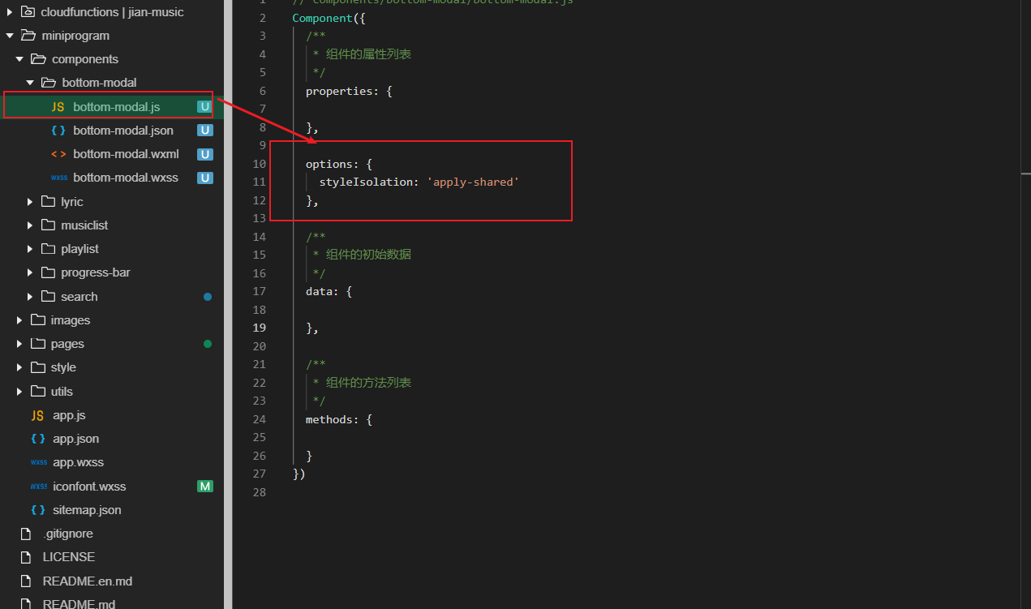Open .gitignore file
Screen dimensions: 1031x609
tap(68, 534)
